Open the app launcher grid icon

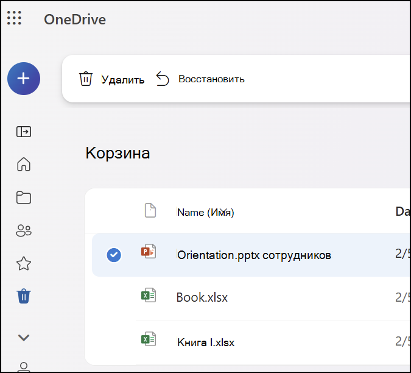pos(14,18)
